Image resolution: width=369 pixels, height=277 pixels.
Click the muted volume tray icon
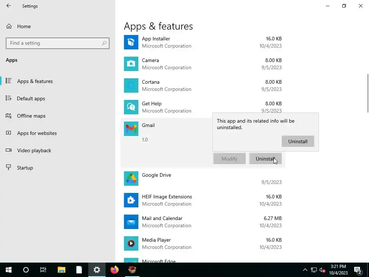pyautogui.click(x=323, y=270)
